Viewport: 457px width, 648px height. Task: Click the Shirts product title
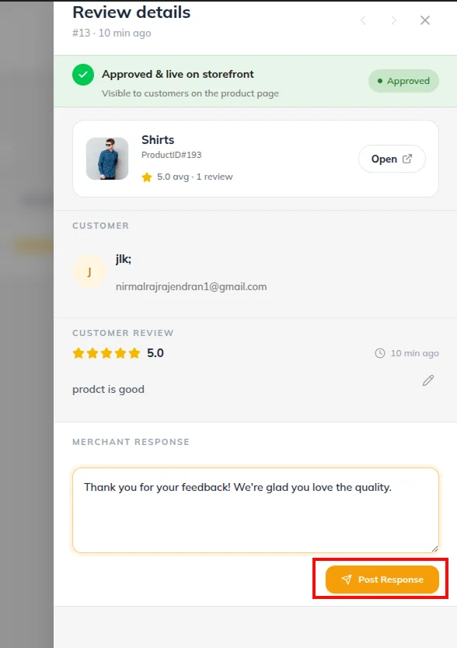point(158,140)
